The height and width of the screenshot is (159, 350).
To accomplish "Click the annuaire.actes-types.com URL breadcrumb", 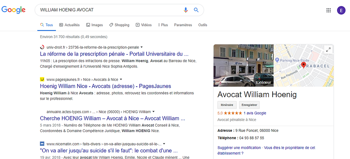I will 99,111.
